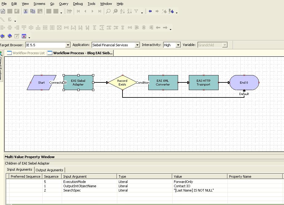Click the Copy icon
This screenshot has height=205, width=284.
click(x=33, y=11)
